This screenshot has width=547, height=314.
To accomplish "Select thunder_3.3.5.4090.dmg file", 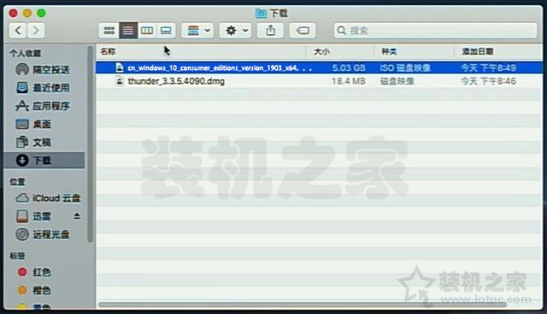I will coord(319,81).
